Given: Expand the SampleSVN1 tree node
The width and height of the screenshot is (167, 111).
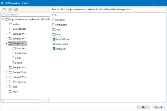Looking at the screenshot, I should coord(6,38).
